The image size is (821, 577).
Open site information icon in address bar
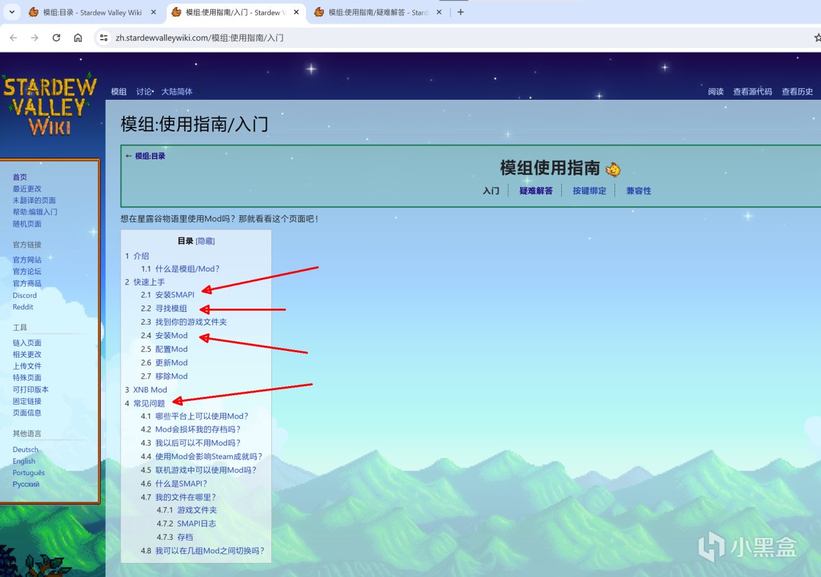(103, 38)
